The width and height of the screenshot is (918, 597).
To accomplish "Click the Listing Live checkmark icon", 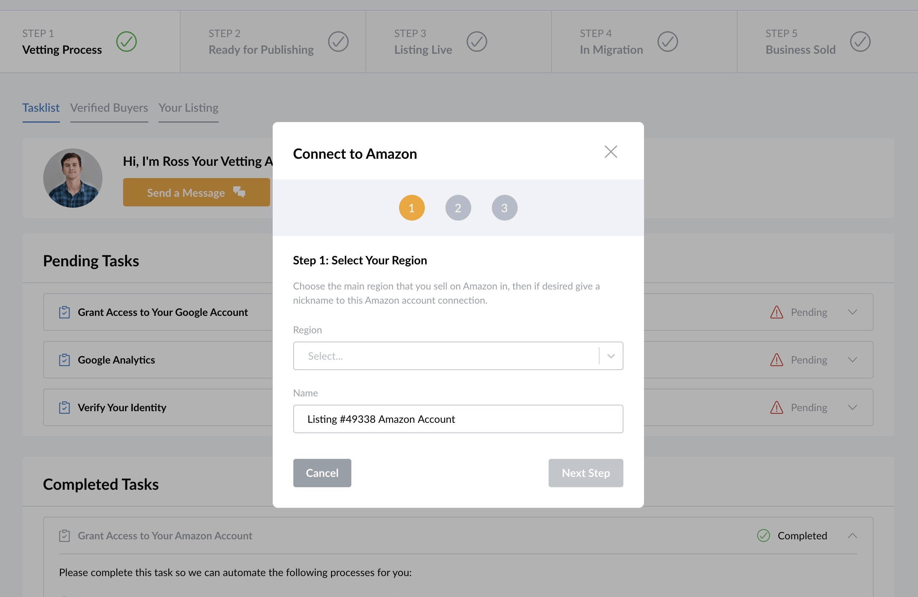I will pyautogui.click(x=477, y=42).
